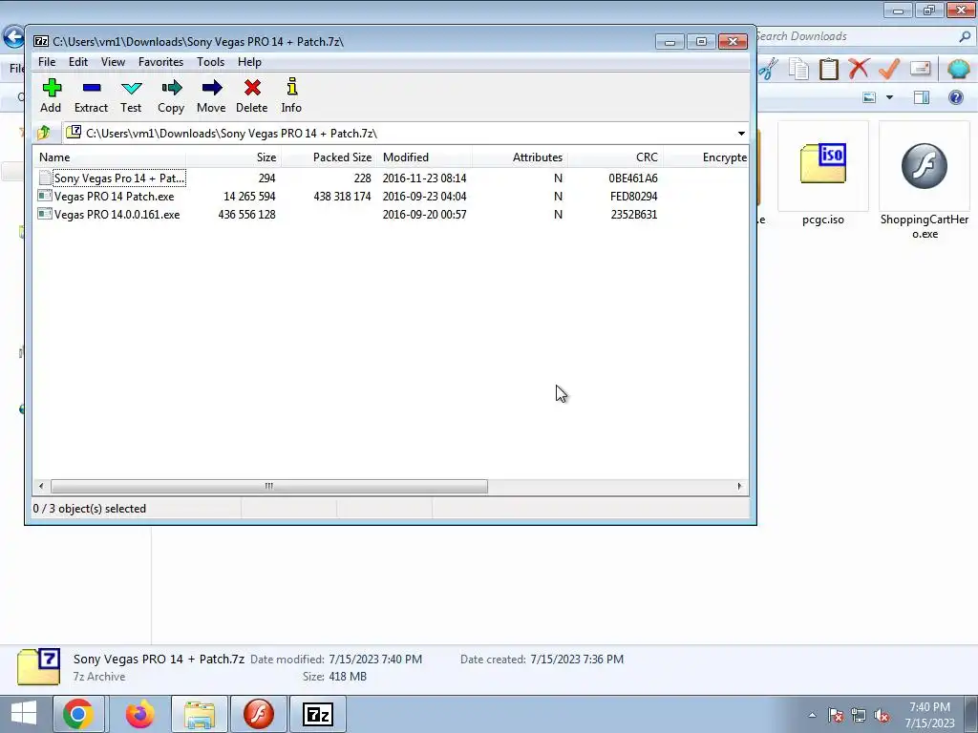This screenshot has height=733, width=978.
Task: Sort by Modified column header
Action: pos(425,157)
